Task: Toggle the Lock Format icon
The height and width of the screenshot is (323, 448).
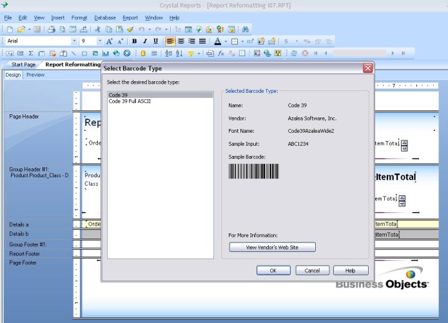Action: click(x=261, y=41)
